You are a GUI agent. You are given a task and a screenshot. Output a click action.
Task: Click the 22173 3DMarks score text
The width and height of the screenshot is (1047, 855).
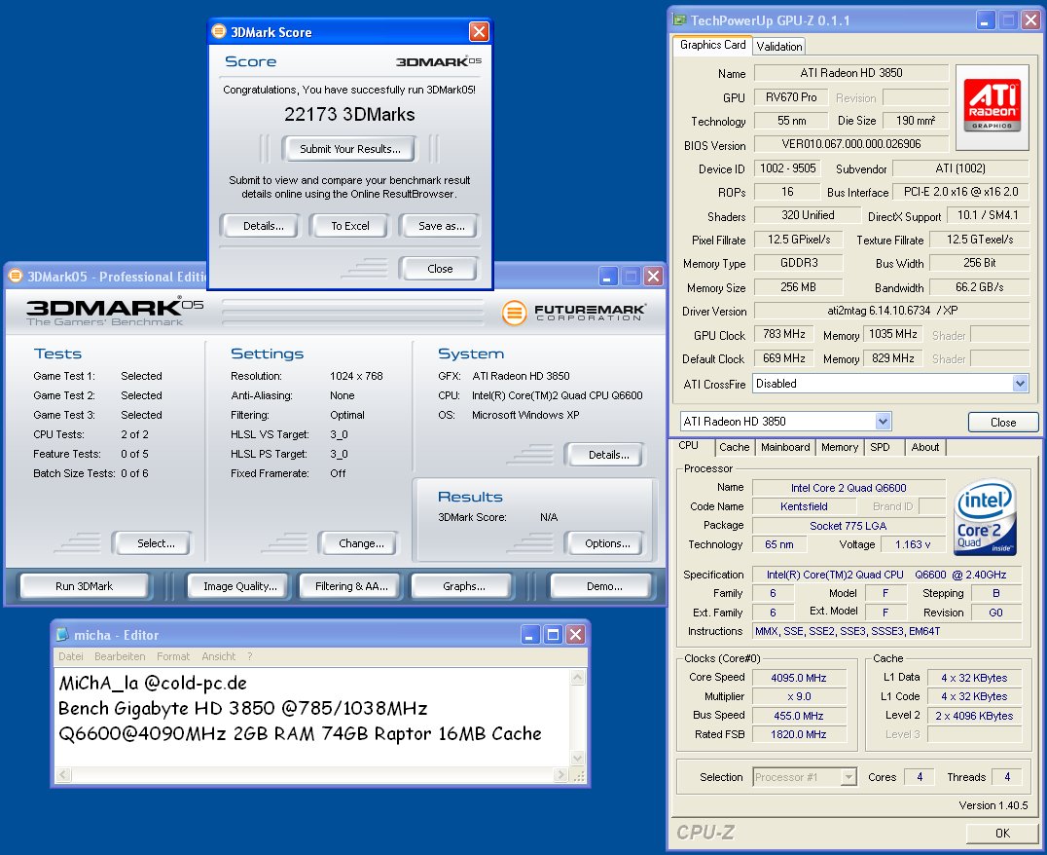pyautogui.click(x=349, y=114)
